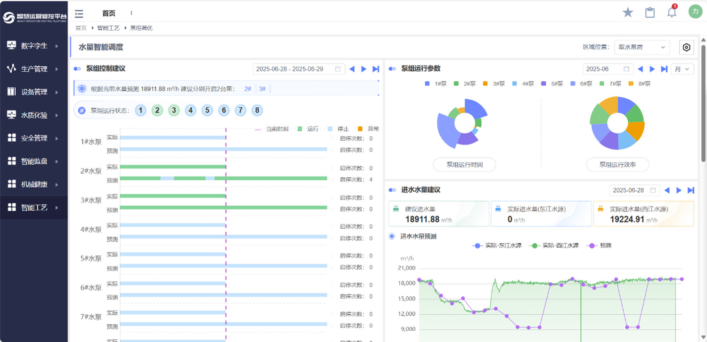Toggle 1#泵 legend in pump parameters
This screenshot has height=342, width=707.
click(x=436, y=84)
